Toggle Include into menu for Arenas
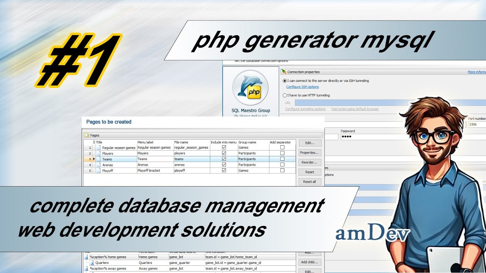Screen dimensions: 486x273 (224, 165)
